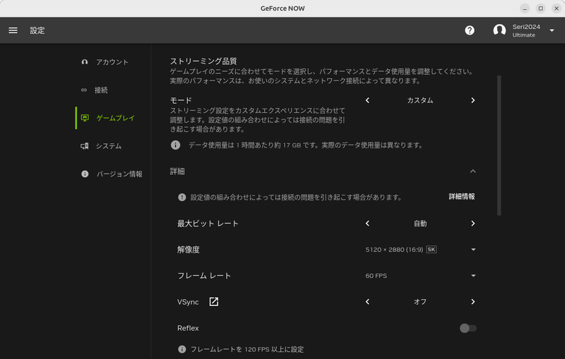This screenshot has height=359, width=565.
Task: Click the ストリーミング品質 heading
Action: click(203, 61)
